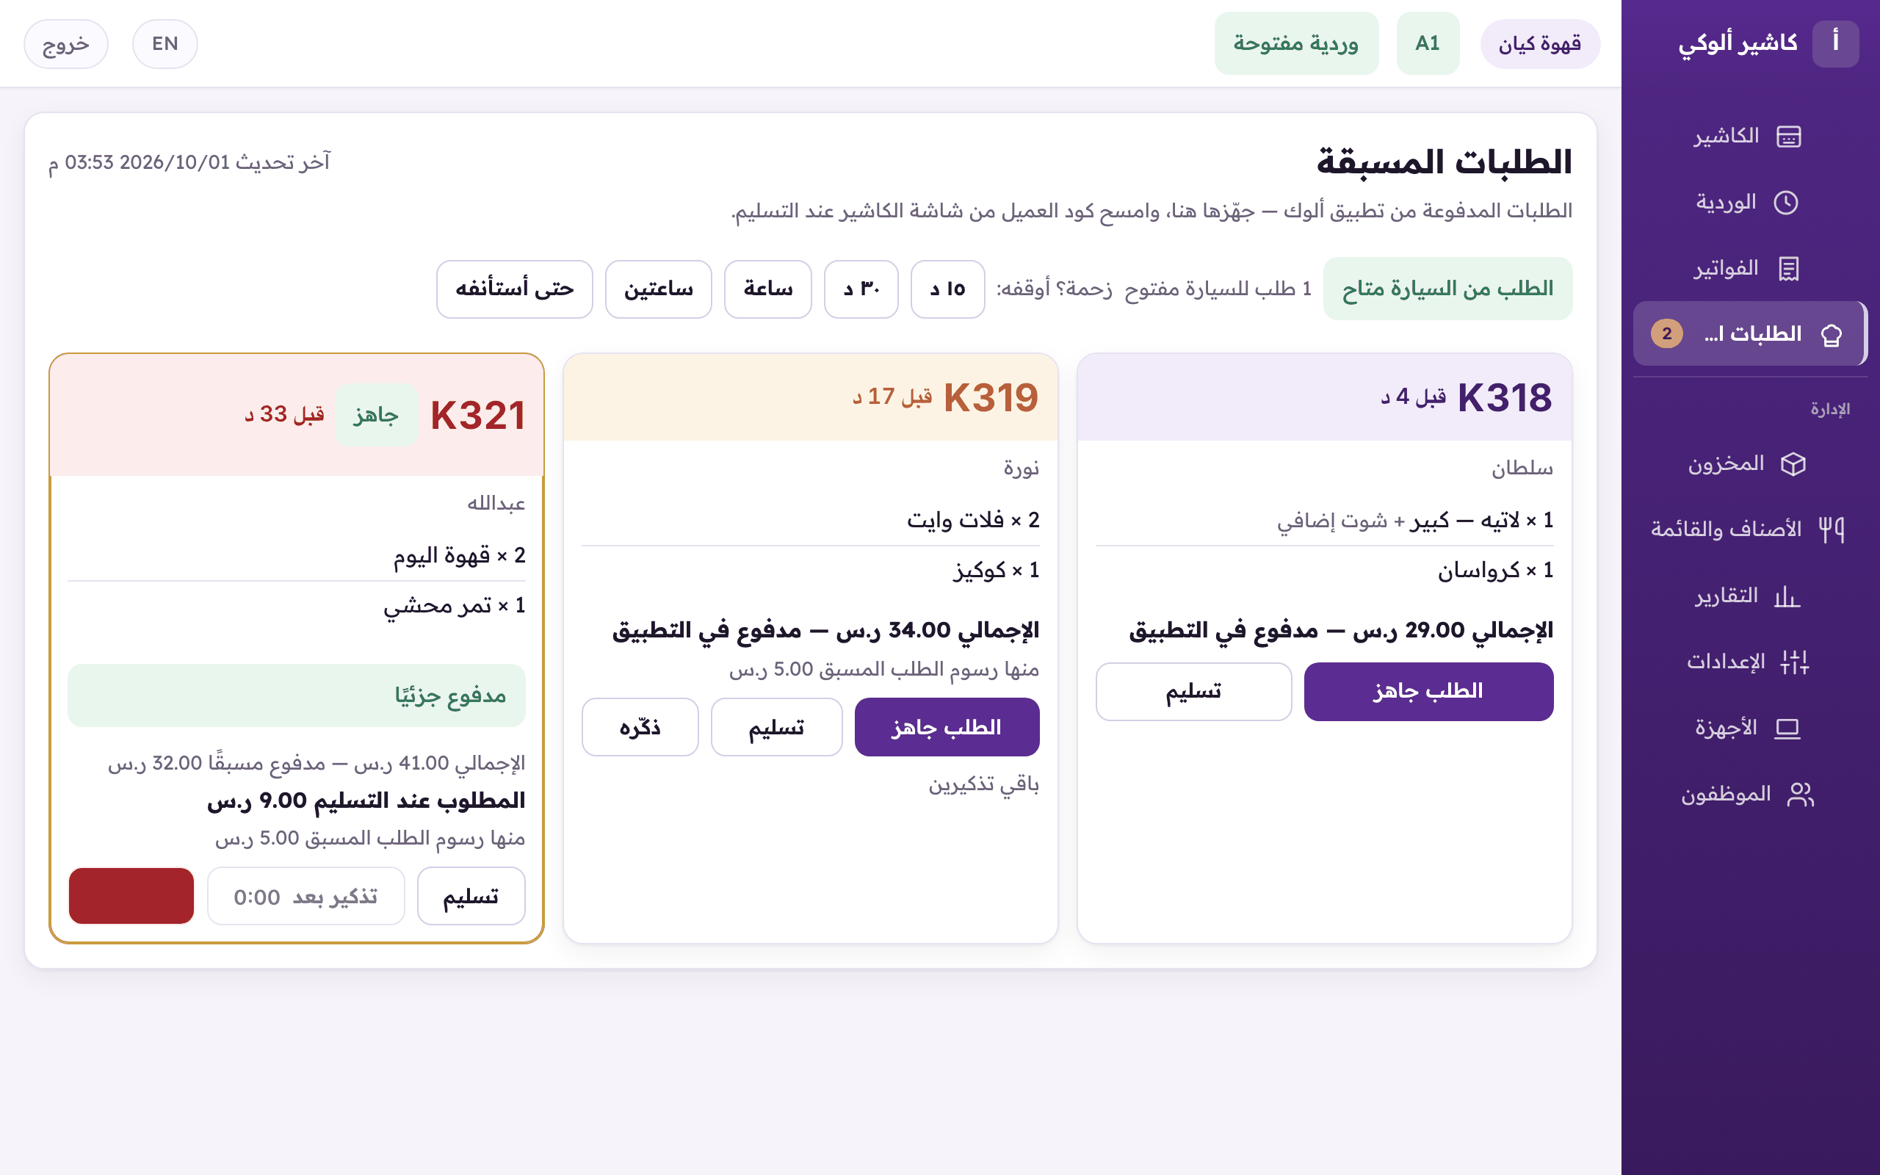1880x1175 pixels.
Task: Click the K319 order number heading
Action: point(991,398)
